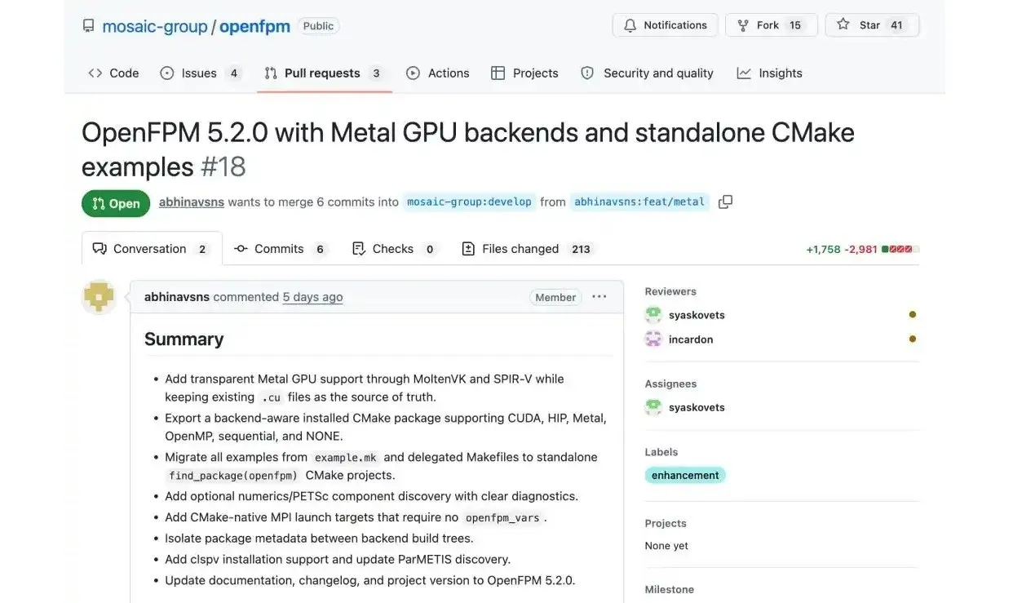
Task: Open the Insights tab
Action: (770, 73)
